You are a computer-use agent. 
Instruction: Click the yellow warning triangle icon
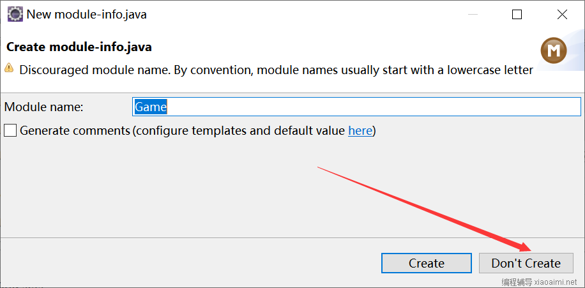9,68
